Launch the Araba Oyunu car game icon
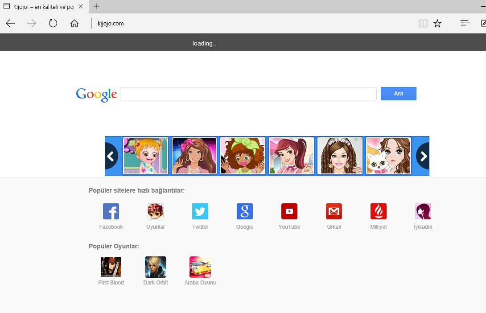This screenshot has height=313, width=486. tap(200, 267)
